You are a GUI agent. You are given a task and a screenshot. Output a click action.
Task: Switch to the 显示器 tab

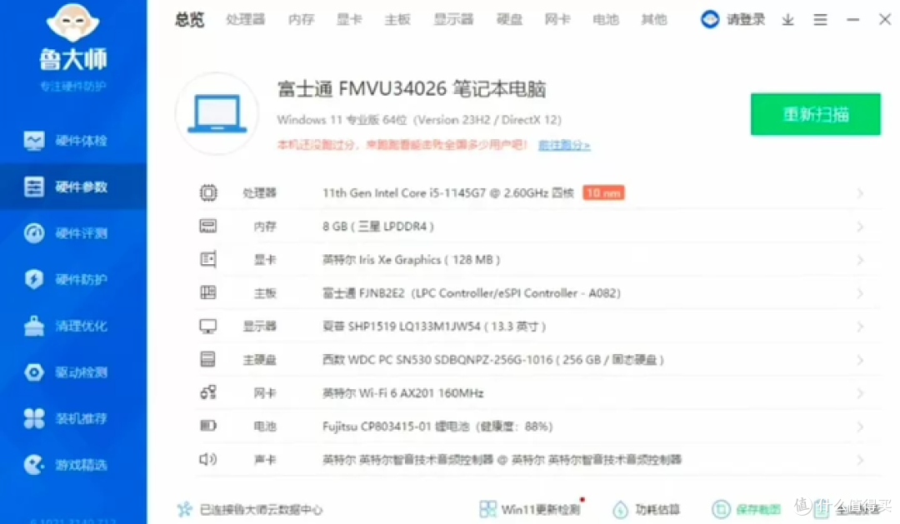(x=453, y=19)
